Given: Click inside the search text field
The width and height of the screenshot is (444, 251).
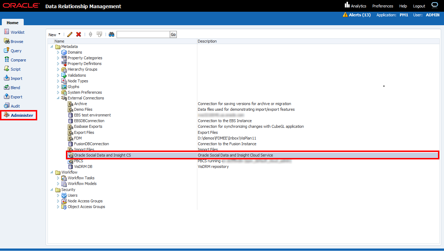Looking at the screenshot, I should coord(143,34).
